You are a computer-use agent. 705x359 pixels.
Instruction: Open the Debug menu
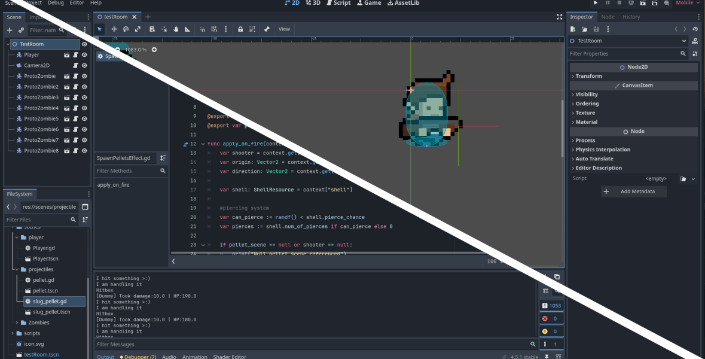tap(55, 3)
